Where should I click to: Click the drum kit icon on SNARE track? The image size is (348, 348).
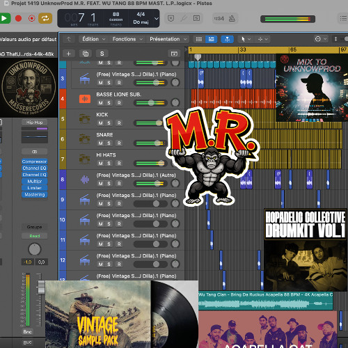pyautogui.click(x=85, y=139)
